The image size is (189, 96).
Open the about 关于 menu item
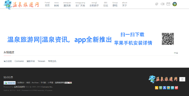pos(124,4)
